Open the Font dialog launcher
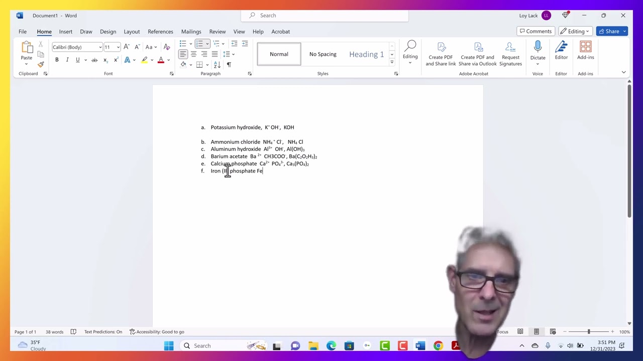Viewport: 643px width, 361px height. (x=171, y=74)
